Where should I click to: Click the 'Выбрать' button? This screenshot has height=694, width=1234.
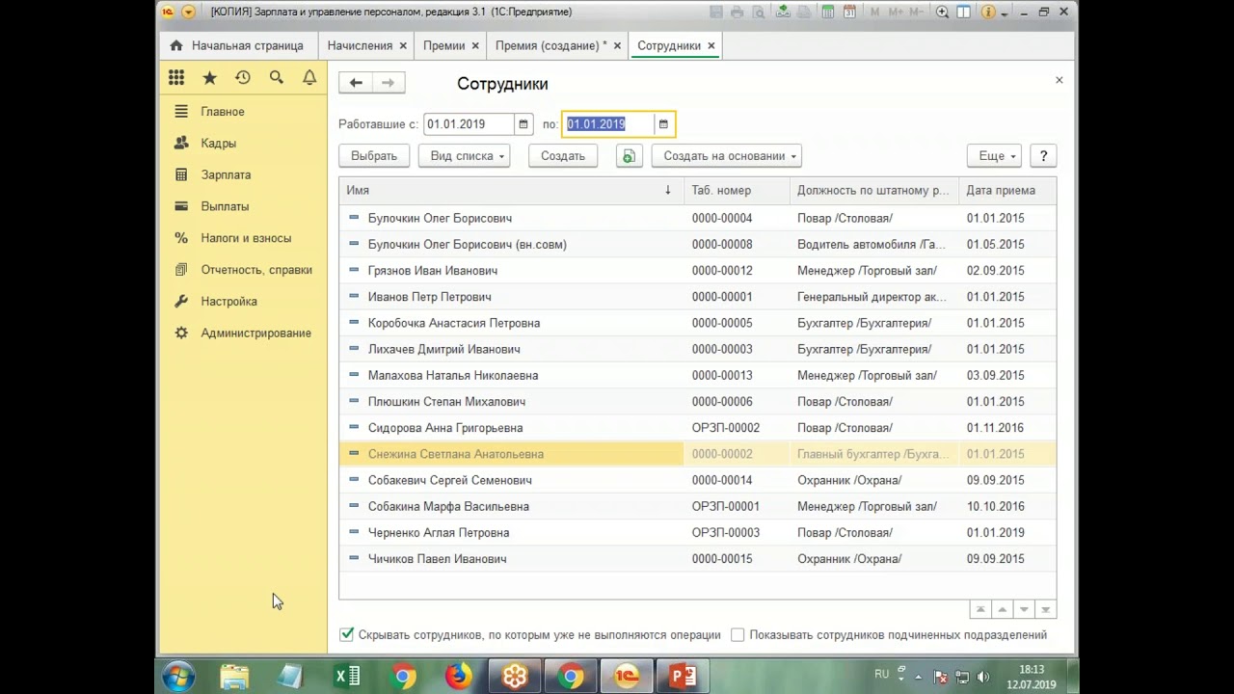click(x=374, y=156)
